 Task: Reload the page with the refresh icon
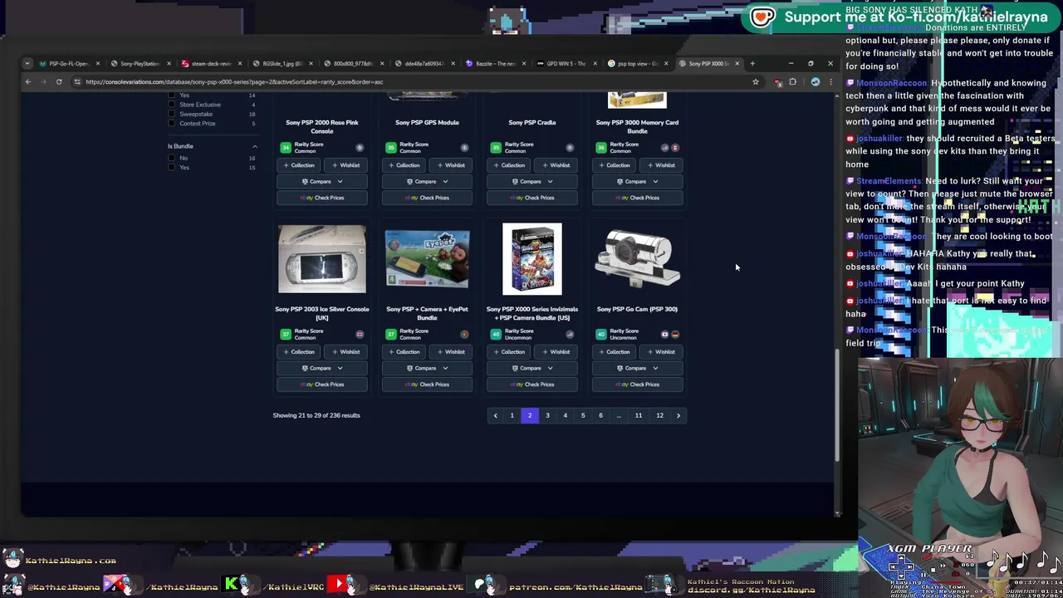pyautogui.click(x=58, y=81)
